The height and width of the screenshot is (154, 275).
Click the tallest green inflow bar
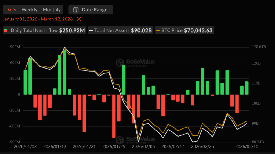pos(64,73)
